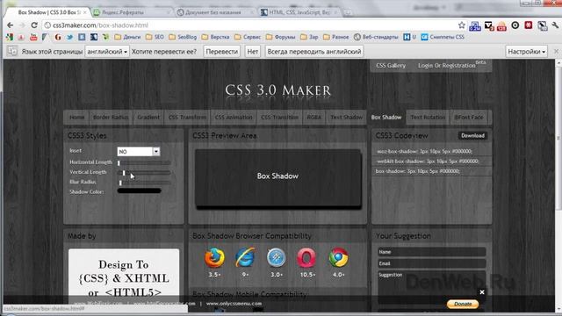The width and height of the screenshot is (562, 316).
Task: Open the SEO bookmarks folder
Action: point(155,37)
